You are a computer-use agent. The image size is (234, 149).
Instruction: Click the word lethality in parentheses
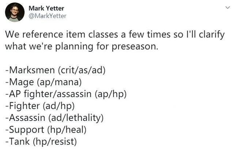click(83, 118)
